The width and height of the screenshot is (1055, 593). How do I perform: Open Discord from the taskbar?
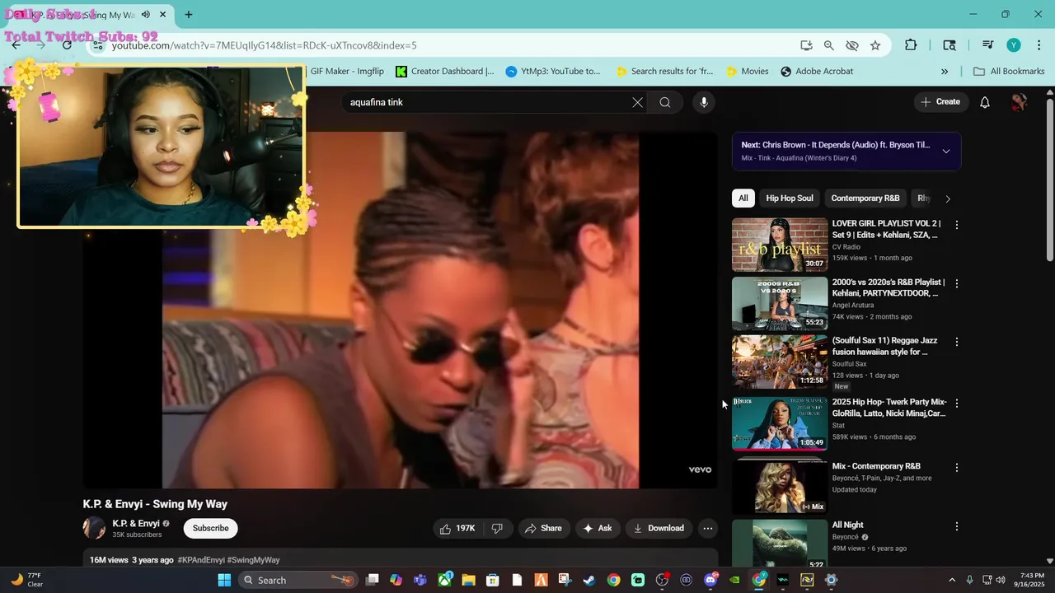710,580
